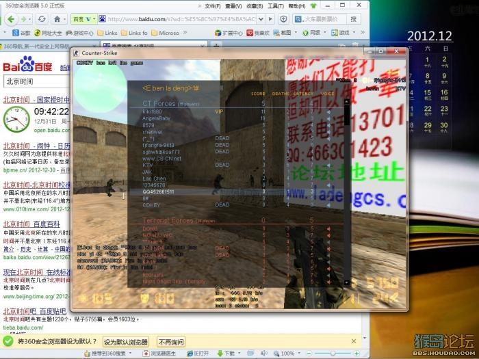Image resolution: width=479 pixels, height=359 pixels.
Task: Open the Links bookmark folder
Action: coord(107,33)
